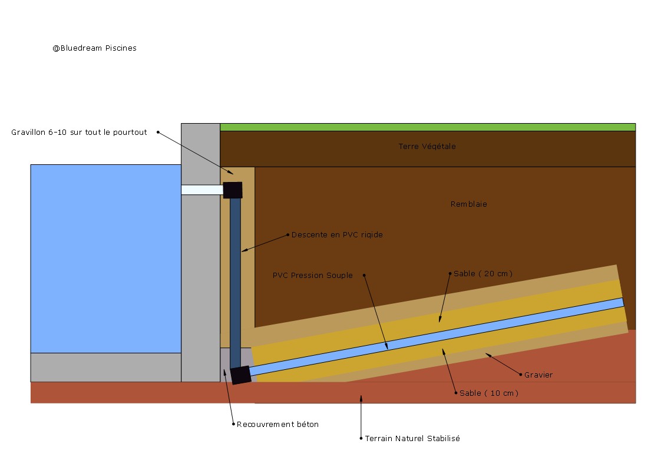Click the 'Descente en PVC rigide' label
This screenshot has width=661, height=467.
click(x=337, y=235)
